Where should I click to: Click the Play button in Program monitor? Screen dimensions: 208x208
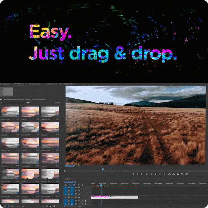pos(155,174)
